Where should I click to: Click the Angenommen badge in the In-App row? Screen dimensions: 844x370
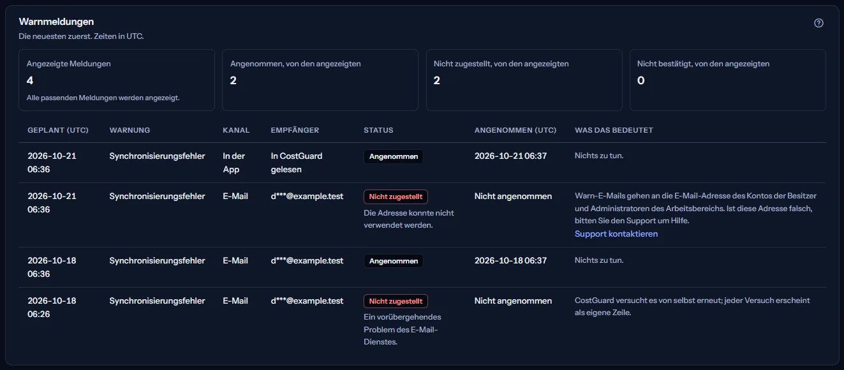tap(394, 156)
